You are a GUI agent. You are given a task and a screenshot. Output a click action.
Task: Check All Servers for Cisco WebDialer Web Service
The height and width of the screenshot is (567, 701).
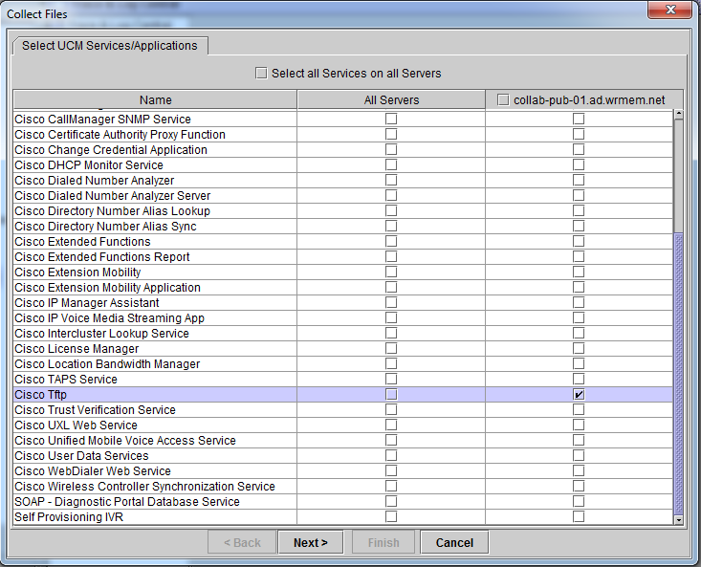[x=391, y=471]
